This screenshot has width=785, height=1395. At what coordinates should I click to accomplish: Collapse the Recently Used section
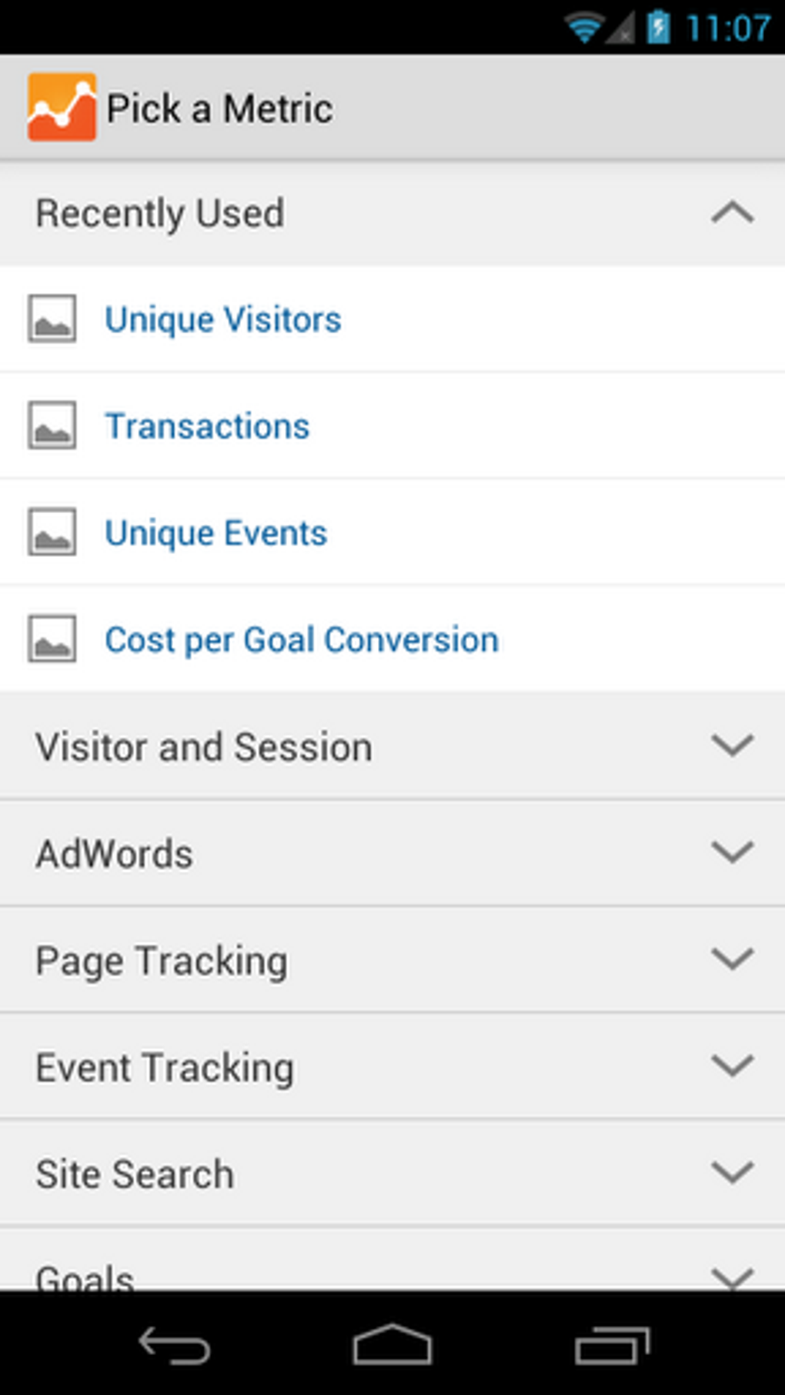pyautogui.click(x=732, y=213)
